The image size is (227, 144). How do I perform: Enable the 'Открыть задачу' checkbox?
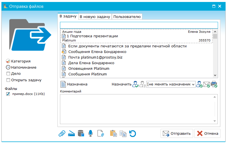tap(8, 80)
